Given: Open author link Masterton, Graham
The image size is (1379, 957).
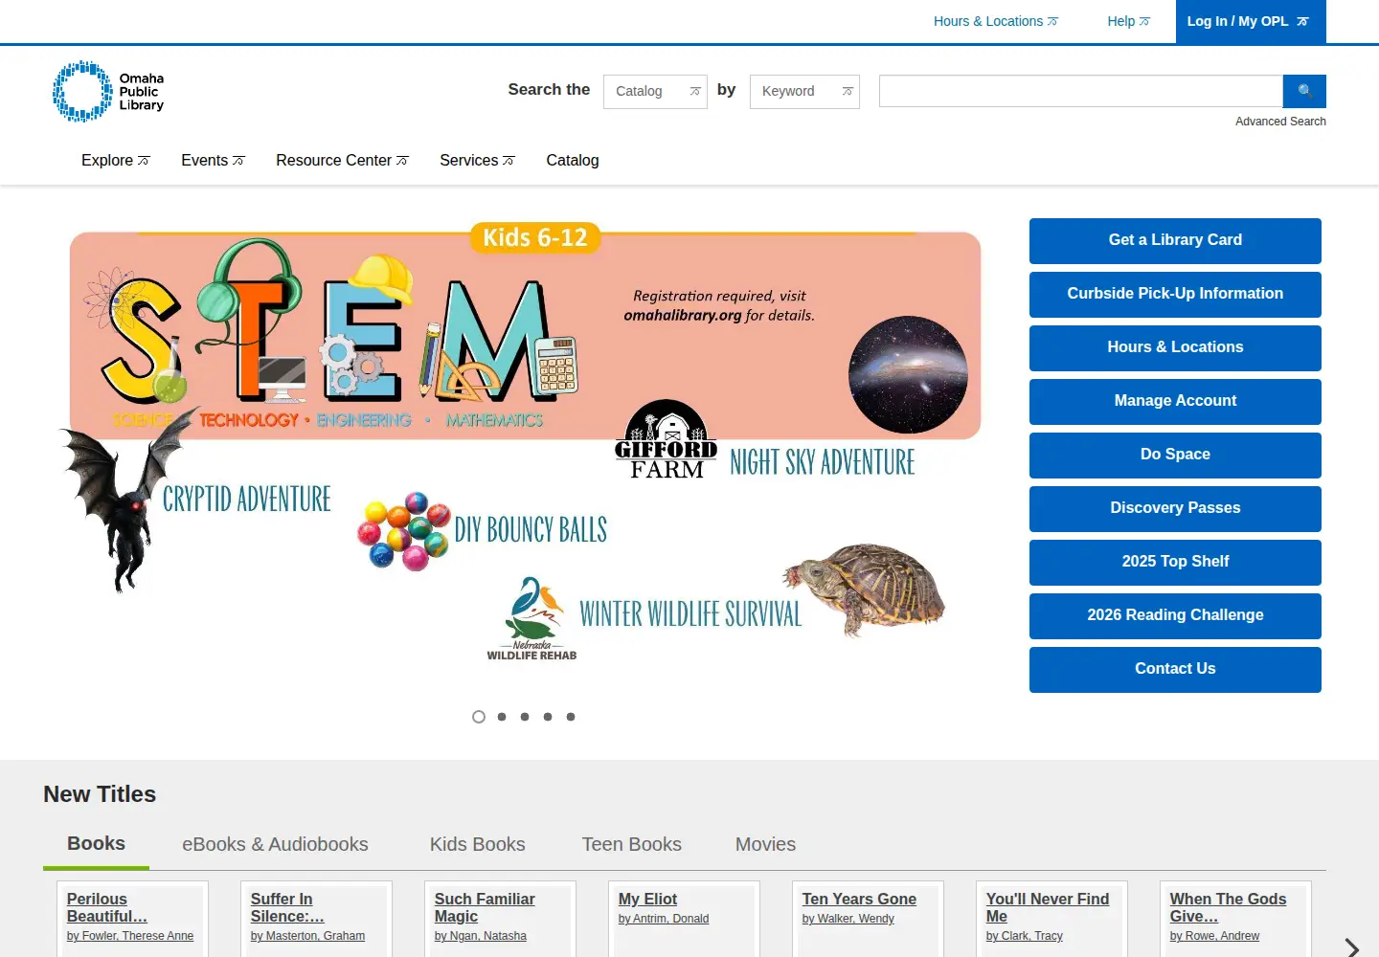Looking at the screenshot, I should 307,936.
